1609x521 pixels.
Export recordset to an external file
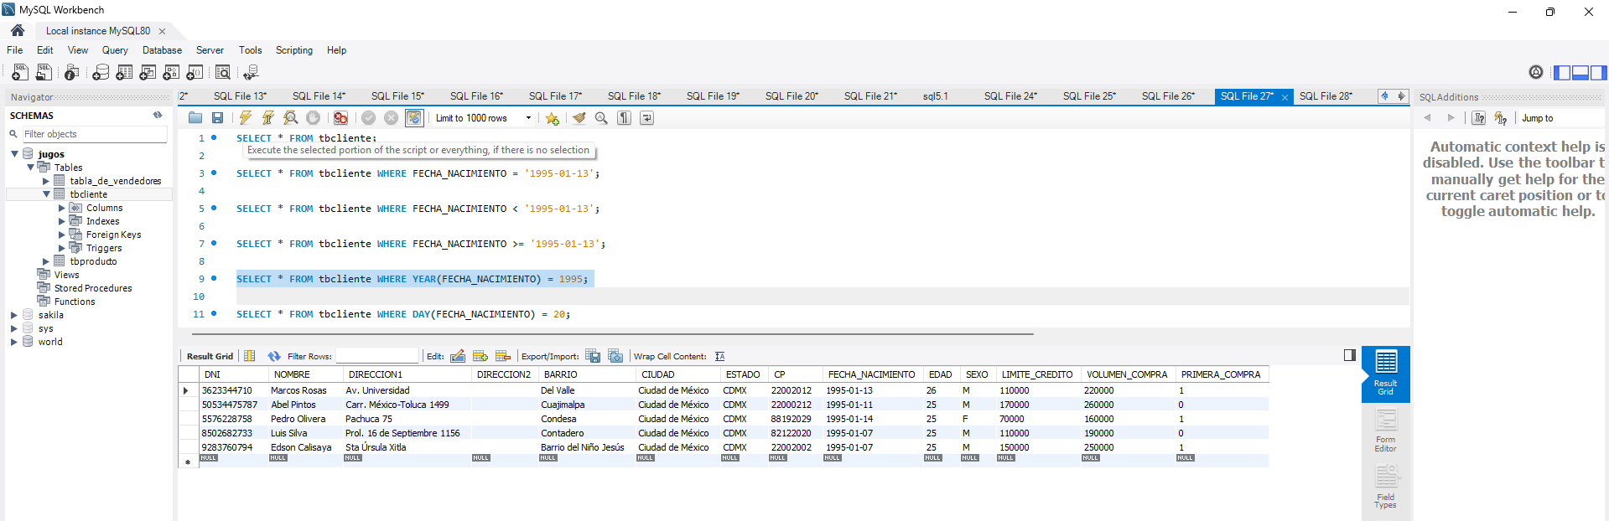click(593, 356)
